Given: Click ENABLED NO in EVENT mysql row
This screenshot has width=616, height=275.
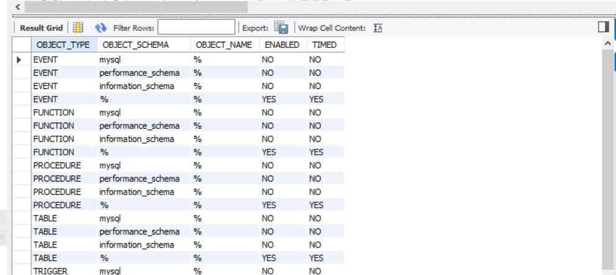Looking at the screenshot, I should pyautogui.click(x=283, y=60).
